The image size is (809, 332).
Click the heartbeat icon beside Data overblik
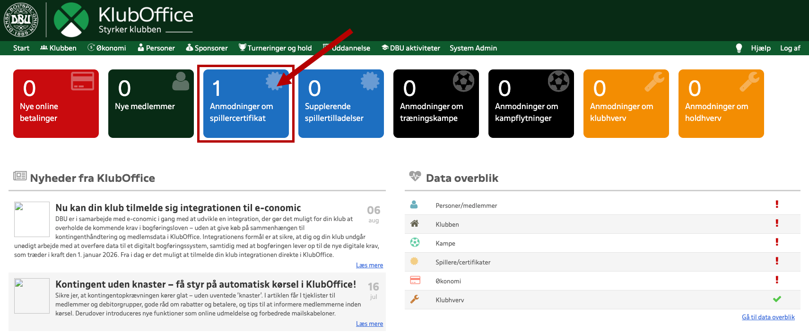click(415, 177)
